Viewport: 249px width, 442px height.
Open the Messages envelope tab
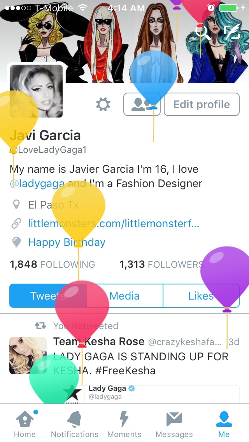[174, 424]
